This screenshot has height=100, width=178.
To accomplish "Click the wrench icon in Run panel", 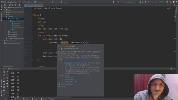I will coord(4,75).
